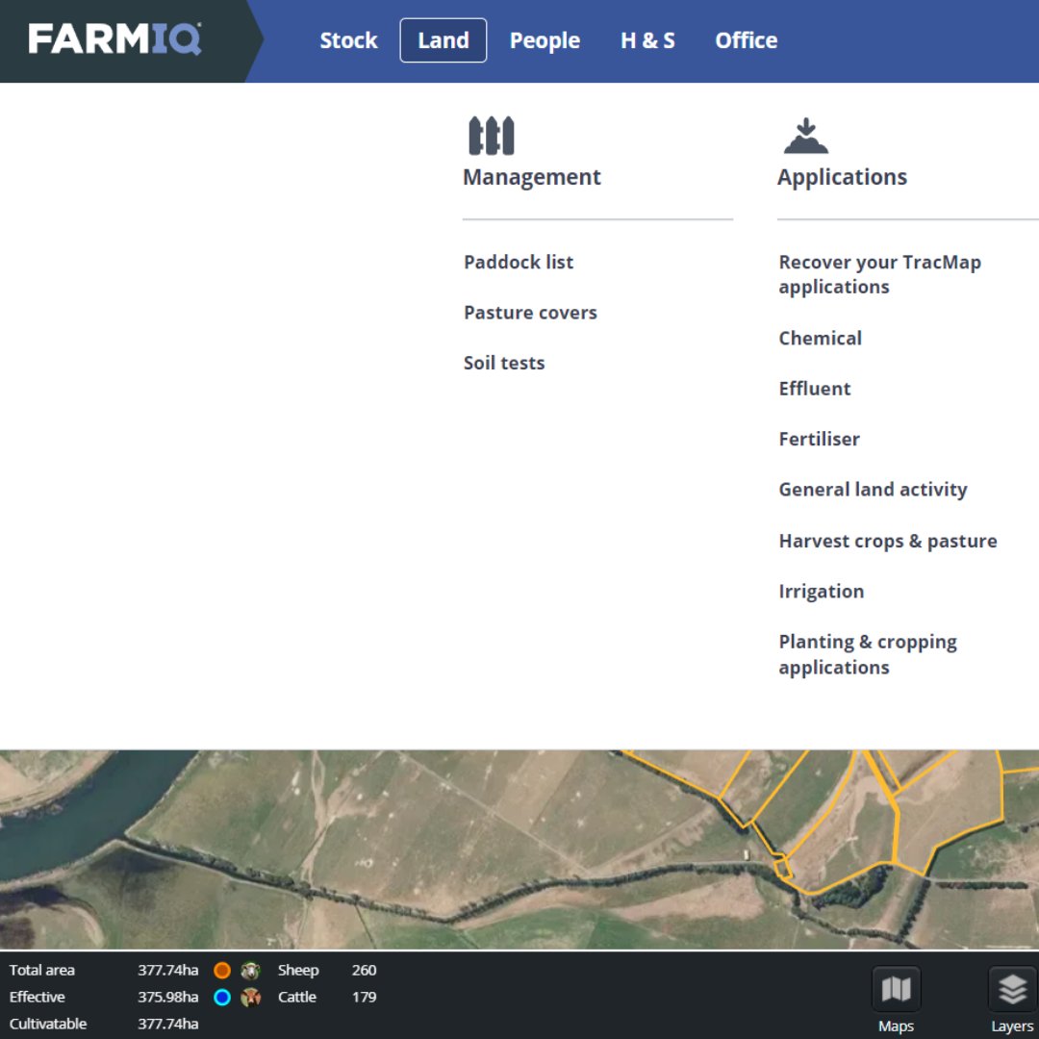
Task: Recover your TracMap applications
Action: [x=878, y=274]
